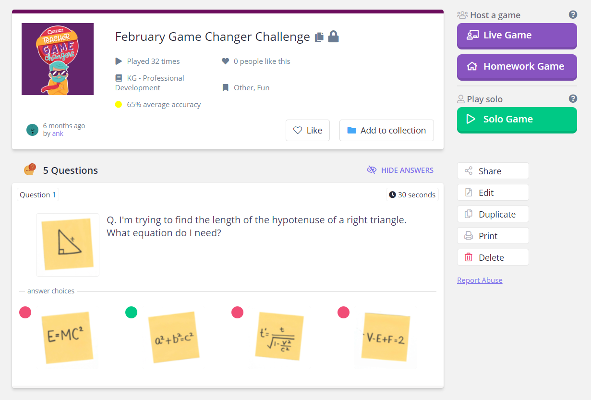Click the heart icon by people like this

[x=225, y=61]
